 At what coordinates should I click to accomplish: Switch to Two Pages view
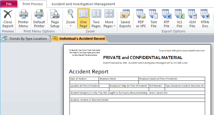pyautogui.click(x=96, y=19)
